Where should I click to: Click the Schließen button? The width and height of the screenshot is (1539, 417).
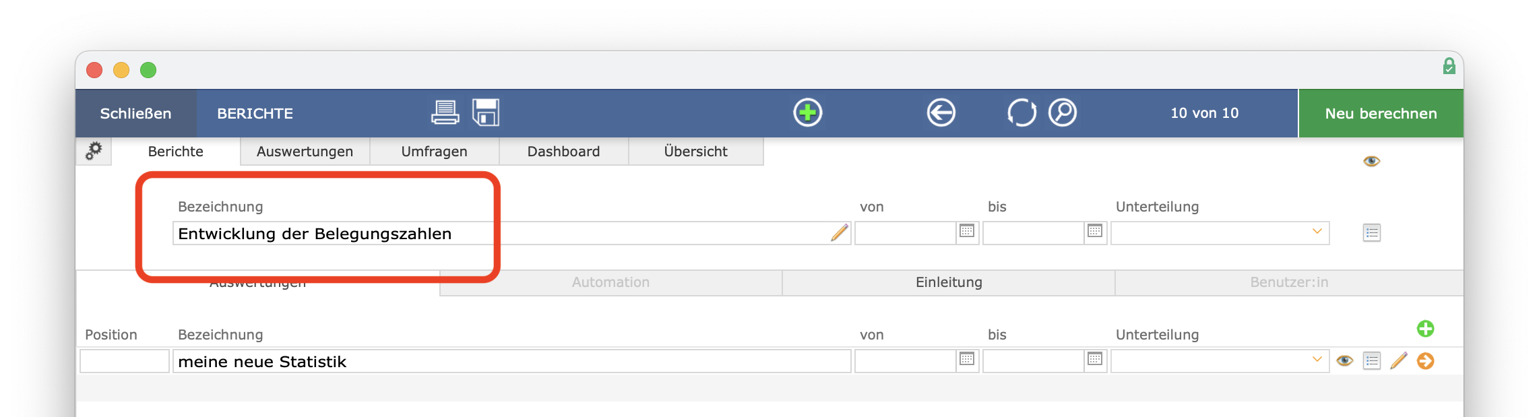135,113
